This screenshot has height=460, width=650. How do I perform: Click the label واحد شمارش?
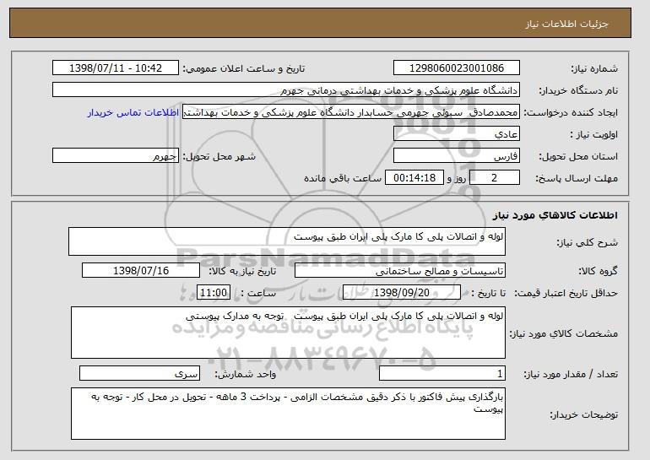246,375
